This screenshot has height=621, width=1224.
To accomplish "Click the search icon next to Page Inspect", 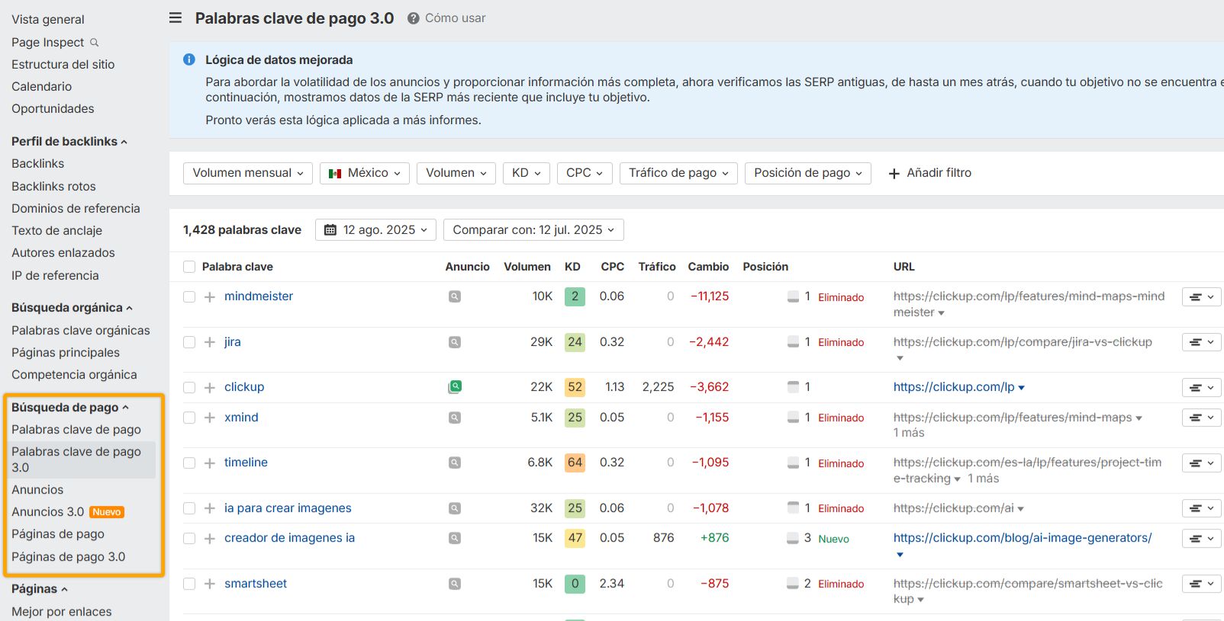I will (95, 43).
